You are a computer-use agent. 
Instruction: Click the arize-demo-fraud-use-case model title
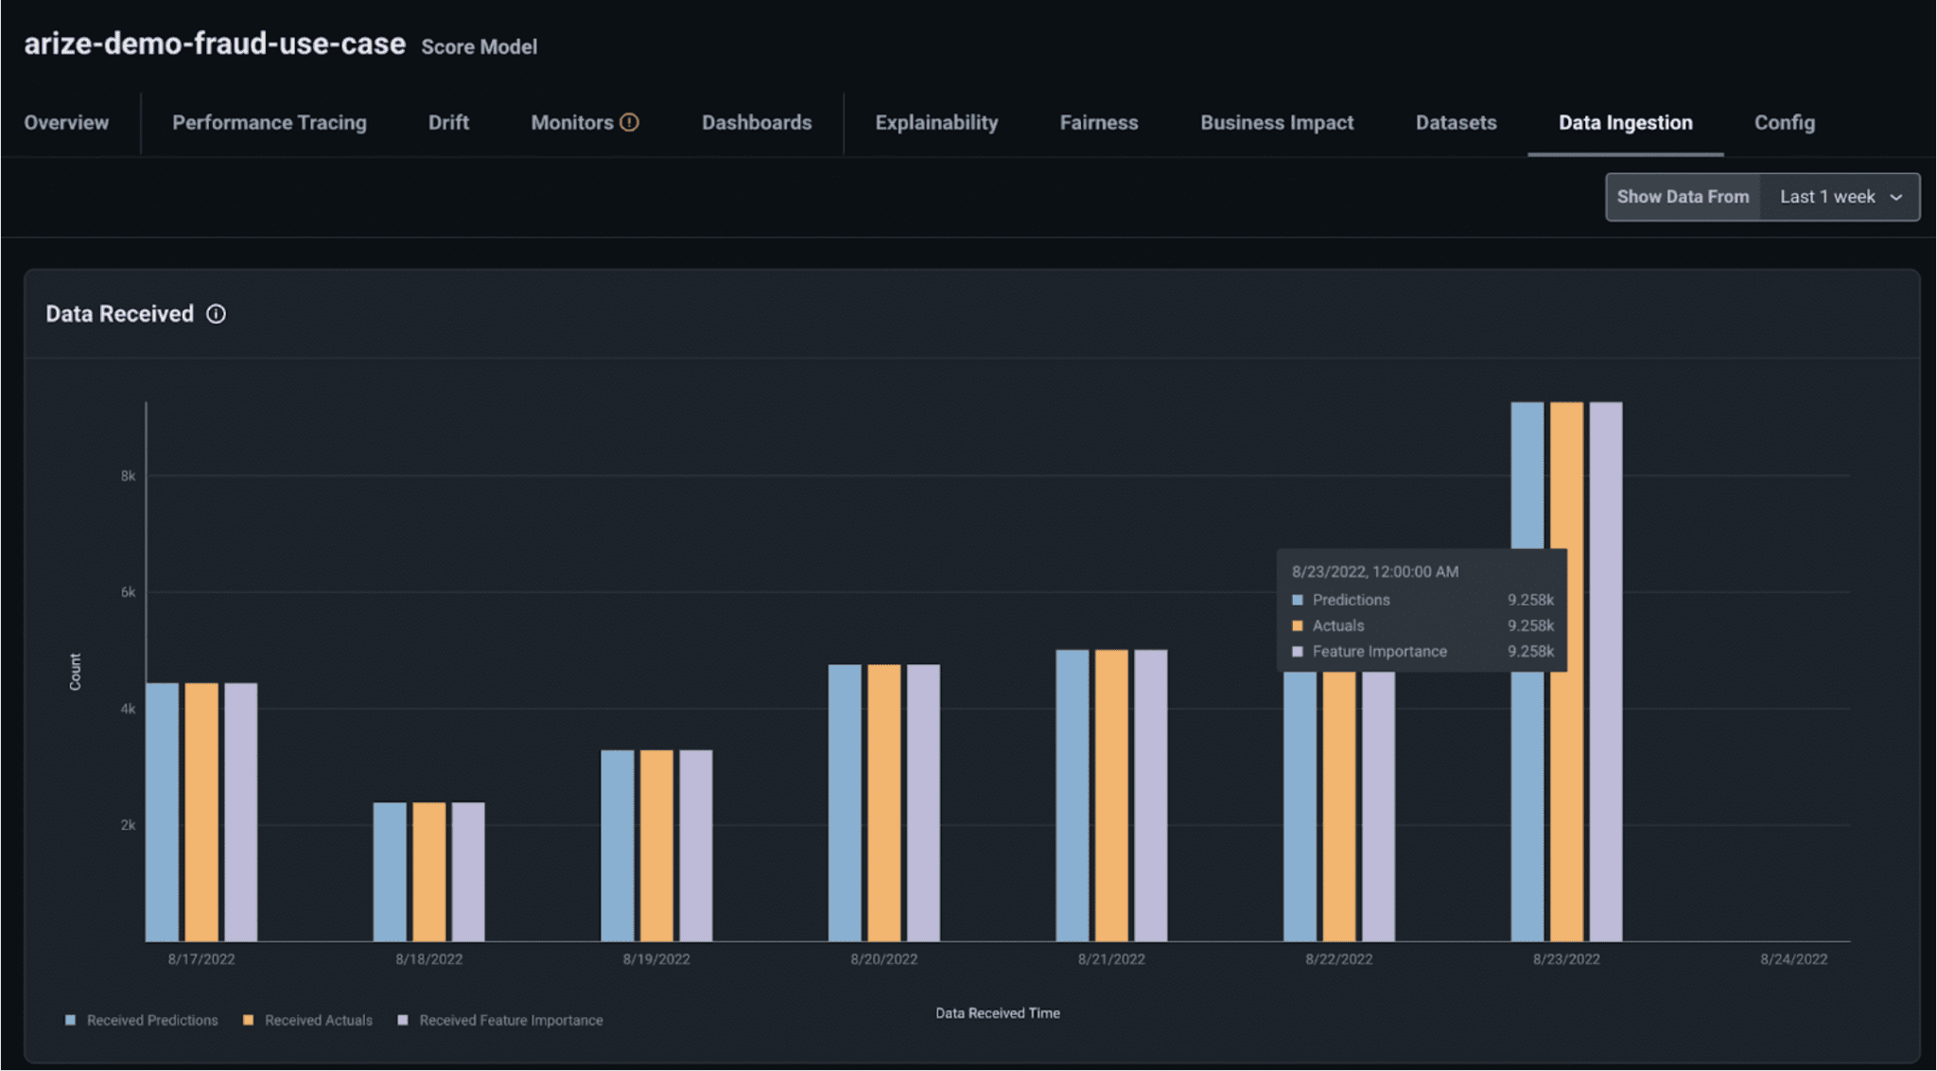click(x=215, y=44)
